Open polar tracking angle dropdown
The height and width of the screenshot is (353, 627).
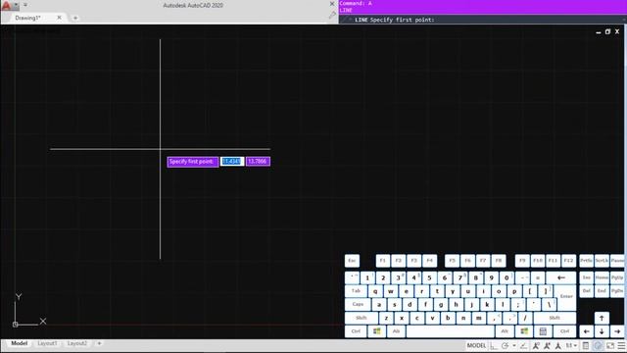click(514, 346)
